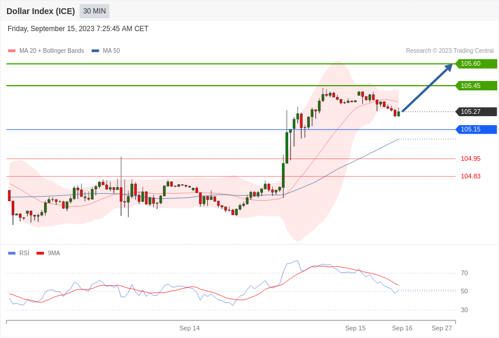Click the Sep 14 date axis marker
499x338 pixels.
click(190, 328)
